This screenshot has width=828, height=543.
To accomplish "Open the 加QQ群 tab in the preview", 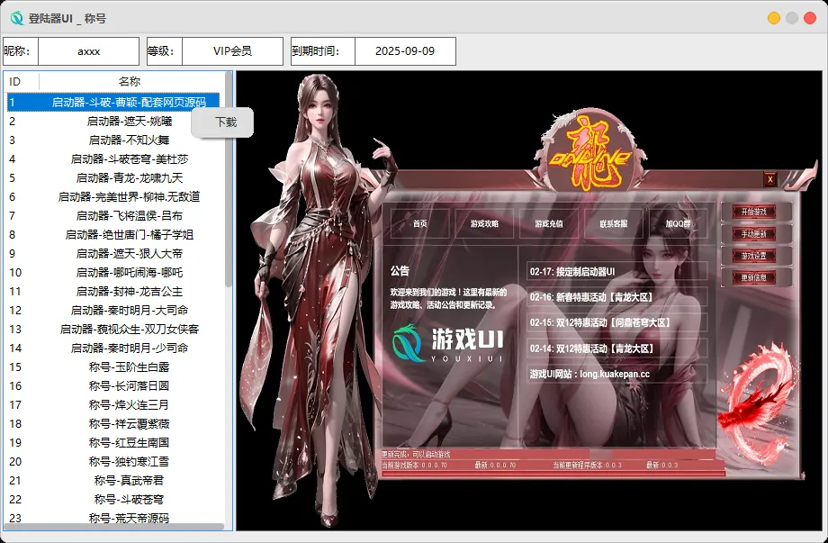I will click(x=678, y=223).
